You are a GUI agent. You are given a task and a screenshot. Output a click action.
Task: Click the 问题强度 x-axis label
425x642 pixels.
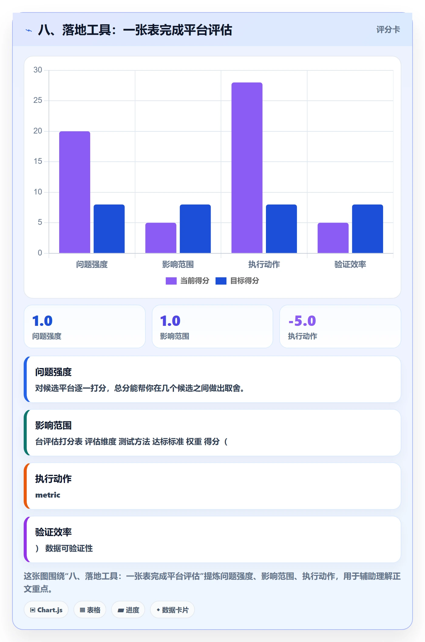[92, 265]
